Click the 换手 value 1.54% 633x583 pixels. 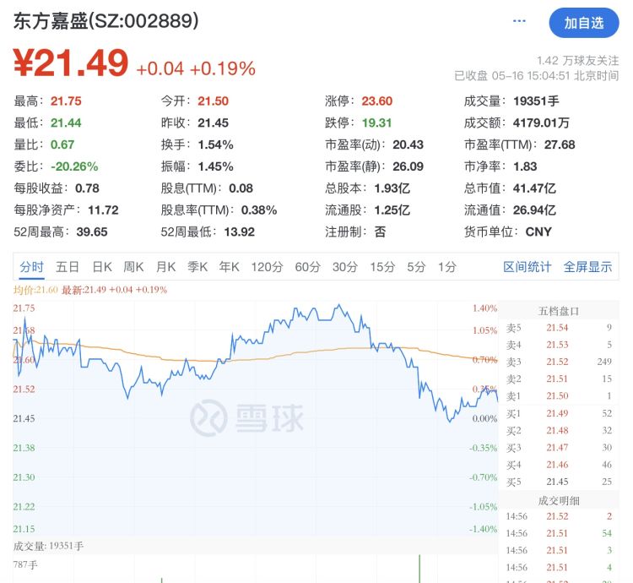(215, 144)
